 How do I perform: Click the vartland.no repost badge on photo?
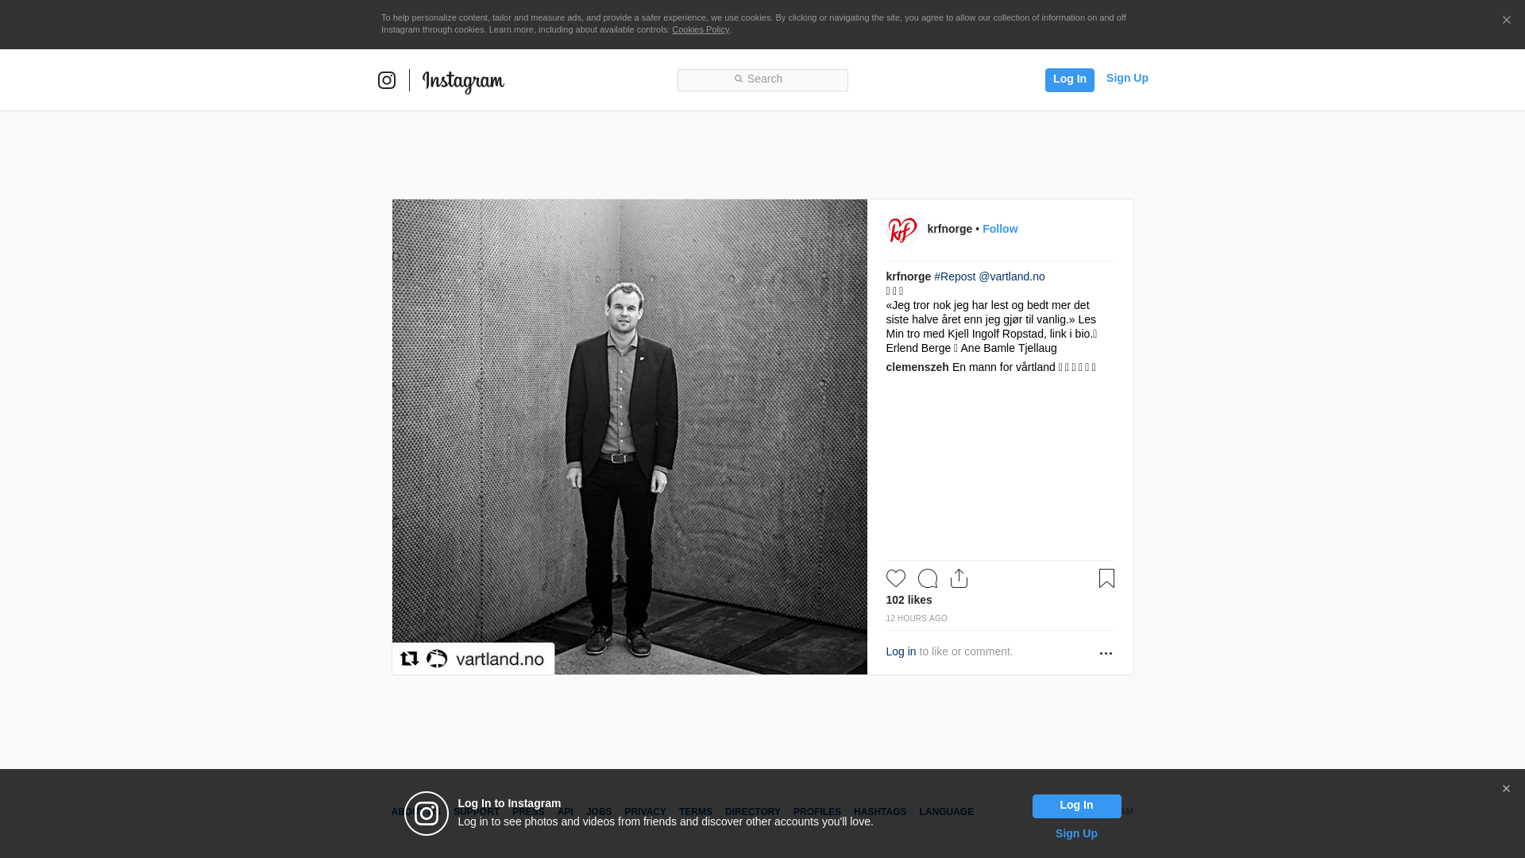(x=473, y=659)
